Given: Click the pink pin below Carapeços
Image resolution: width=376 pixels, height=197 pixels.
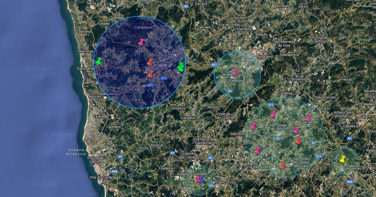Looking at the screenshot, I should [x=141, y=42].
